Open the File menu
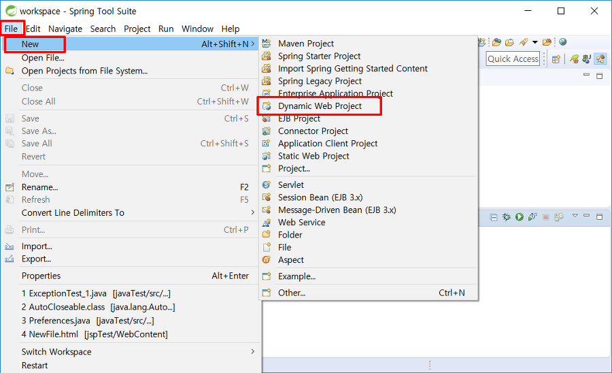The width and height of the screenshot is (612, 373). click(11, 29)
